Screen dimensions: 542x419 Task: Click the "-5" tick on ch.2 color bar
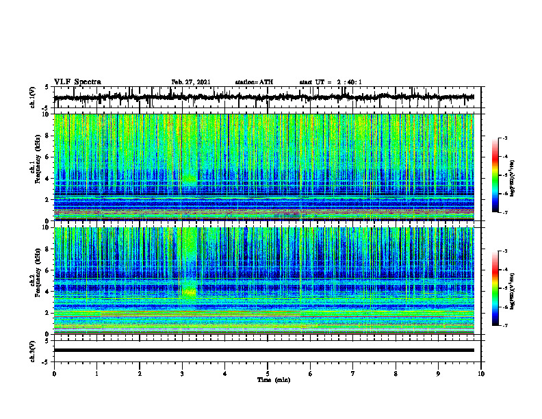[x=505, y=288]
